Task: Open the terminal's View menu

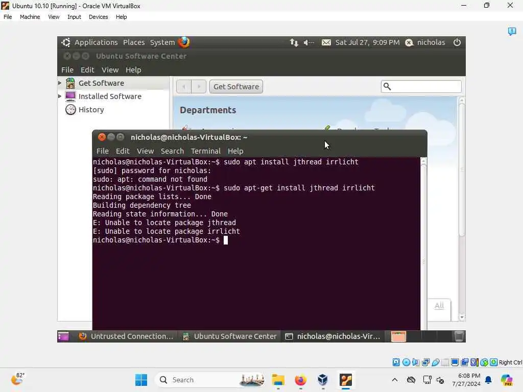Action: (146, 151)
